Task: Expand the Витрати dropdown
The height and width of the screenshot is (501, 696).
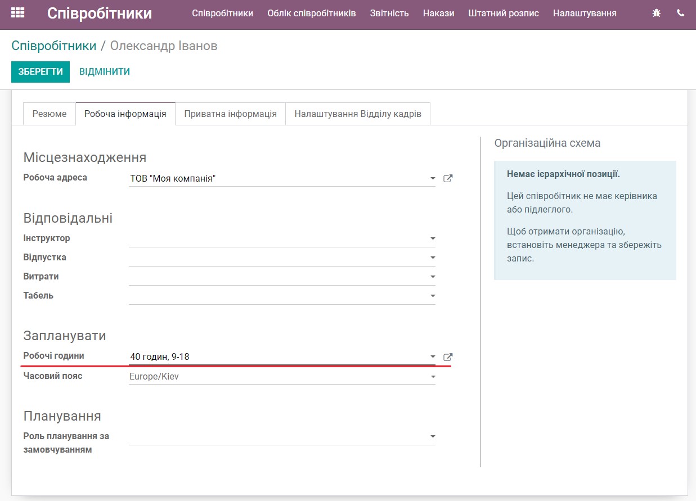Action: coord(432,276)
